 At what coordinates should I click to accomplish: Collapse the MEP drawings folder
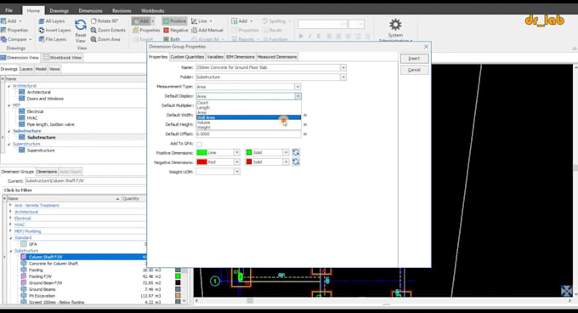pos(8,105)
